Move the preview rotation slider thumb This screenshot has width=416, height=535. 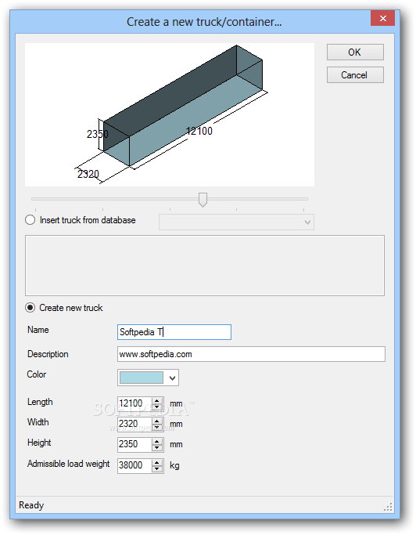pos(203,200)
